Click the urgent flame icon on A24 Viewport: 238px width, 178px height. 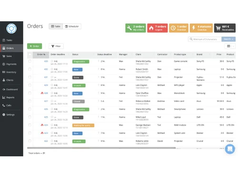(42, 125)
